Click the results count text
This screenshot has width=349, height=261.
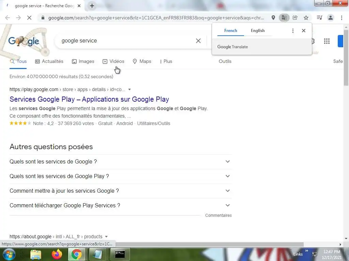point(61,76)
